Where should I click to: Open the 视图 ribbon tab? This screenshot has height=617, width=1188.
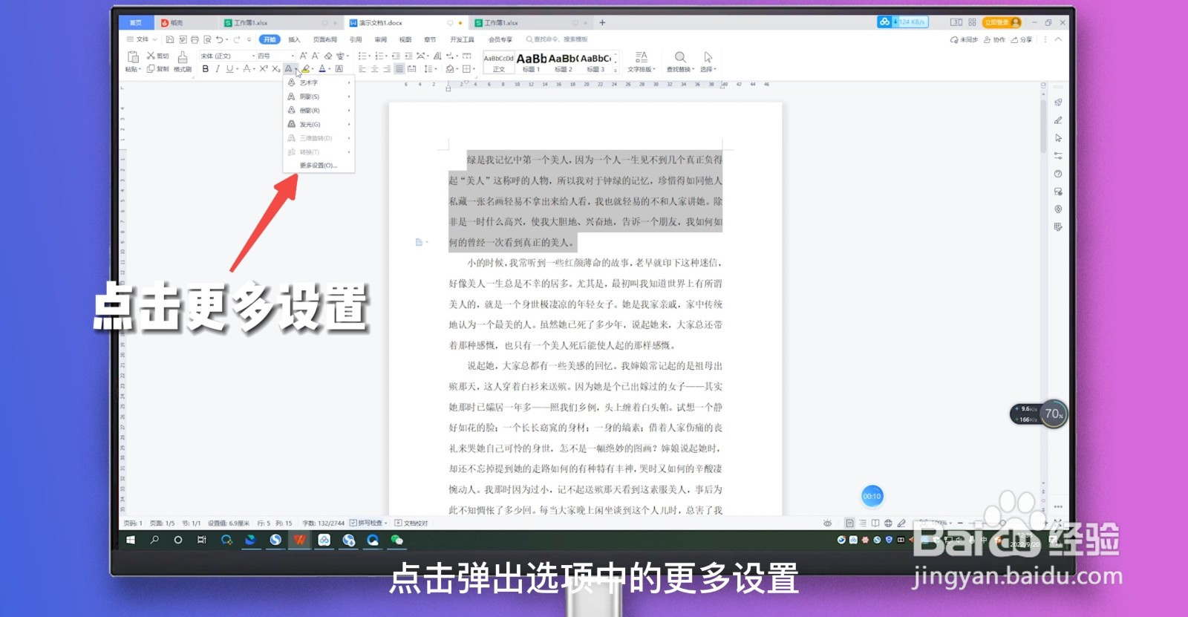(405, 39)
